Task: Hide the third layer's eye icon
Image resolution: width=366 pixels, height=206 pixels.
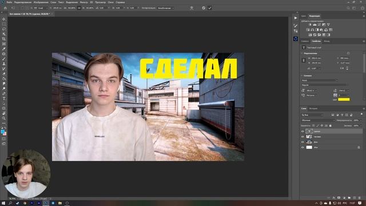Action: click(x=303, y=142)
